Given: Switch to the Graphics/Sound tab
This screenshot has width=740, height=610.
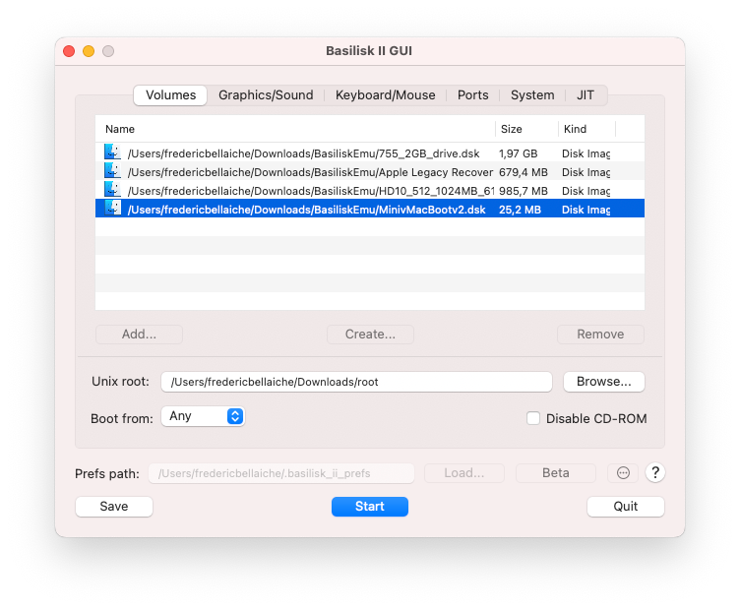Looking at the screenshot, I should [x=266, y=95].
